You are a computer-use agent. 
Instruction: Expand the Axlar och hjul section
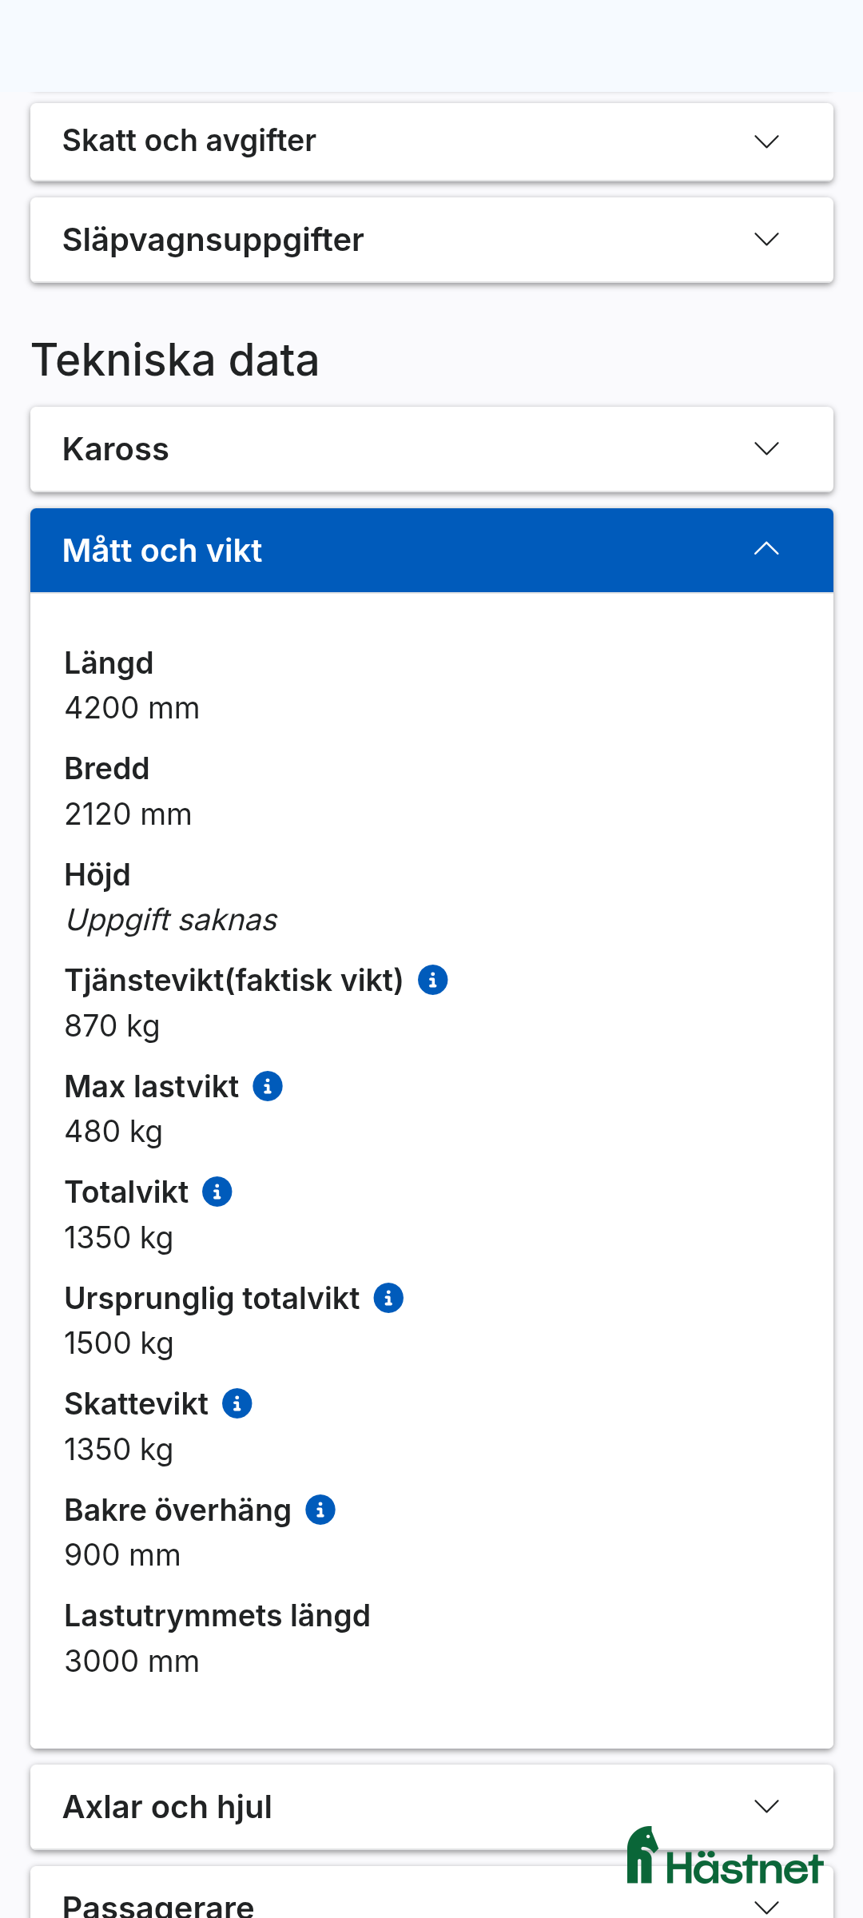[431, 1806]
